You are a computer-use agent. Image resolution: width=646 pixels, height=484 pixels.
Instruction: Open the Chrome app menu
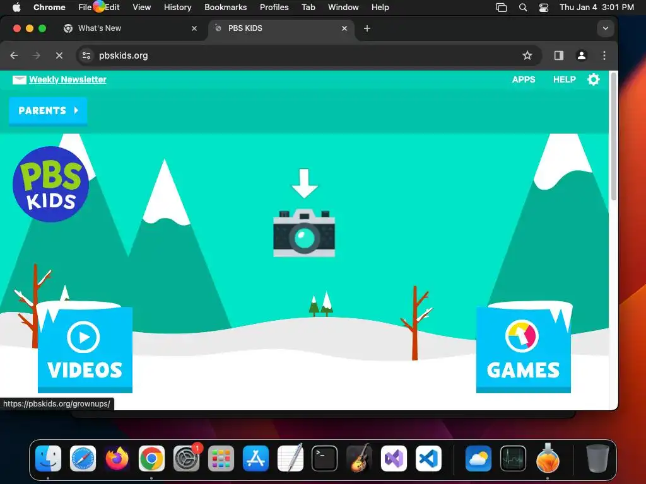coord(49,8)
